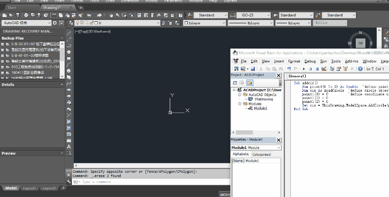Toggle layer freeze sun icon
The height and width of the screenshot is (197, 389).
click(82, 23)
